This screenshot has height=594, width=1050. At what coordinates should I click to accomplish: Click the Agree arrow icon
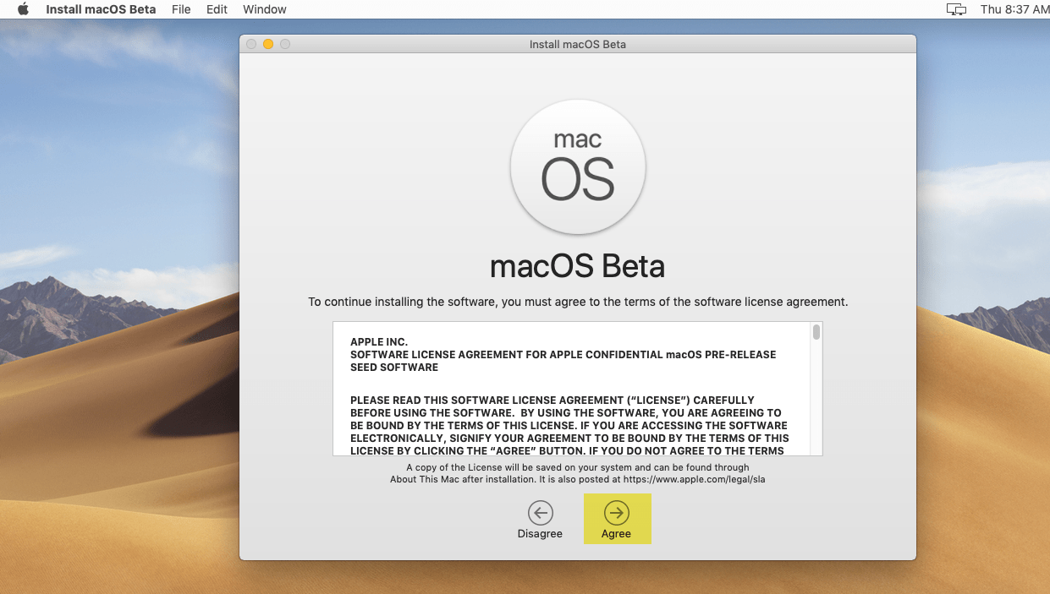[x=616, y=512]
